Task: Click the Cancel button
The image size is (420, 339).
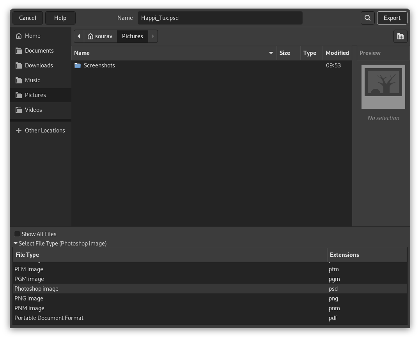Action: pos(27,18)
